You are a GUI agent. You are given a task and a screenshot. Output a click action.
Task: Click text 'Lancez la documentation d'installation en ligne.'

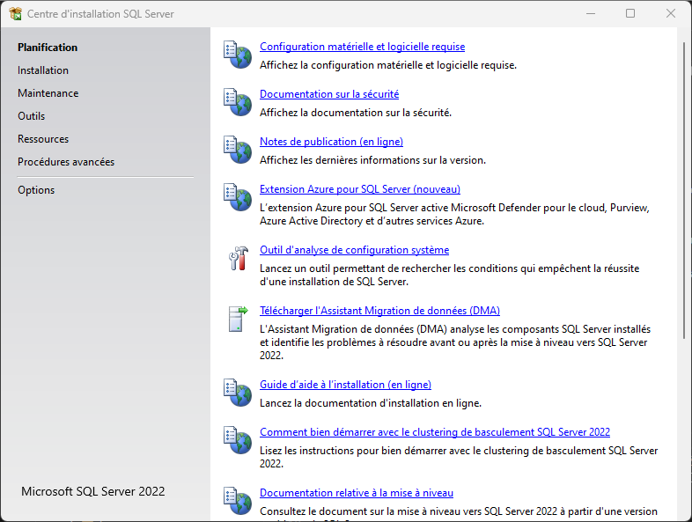click(371, 403)
